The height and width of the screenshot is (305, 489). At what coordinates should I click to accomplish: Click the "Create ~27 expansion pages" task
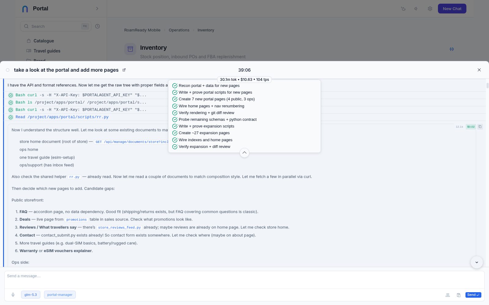pos(204,133)
